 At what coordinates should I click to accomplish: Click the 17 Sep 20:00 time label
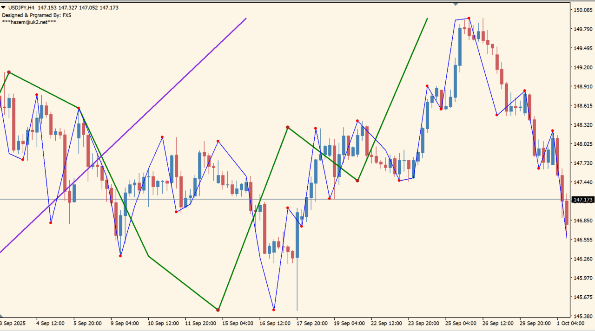click(x=312, y=323)
